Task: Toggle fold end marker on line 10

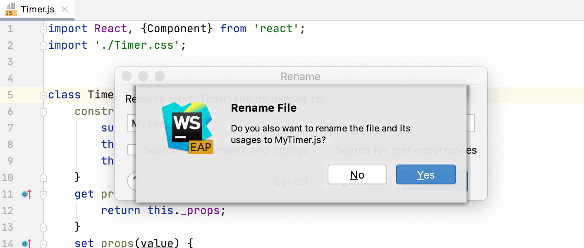Action: [x=43, y=178]
